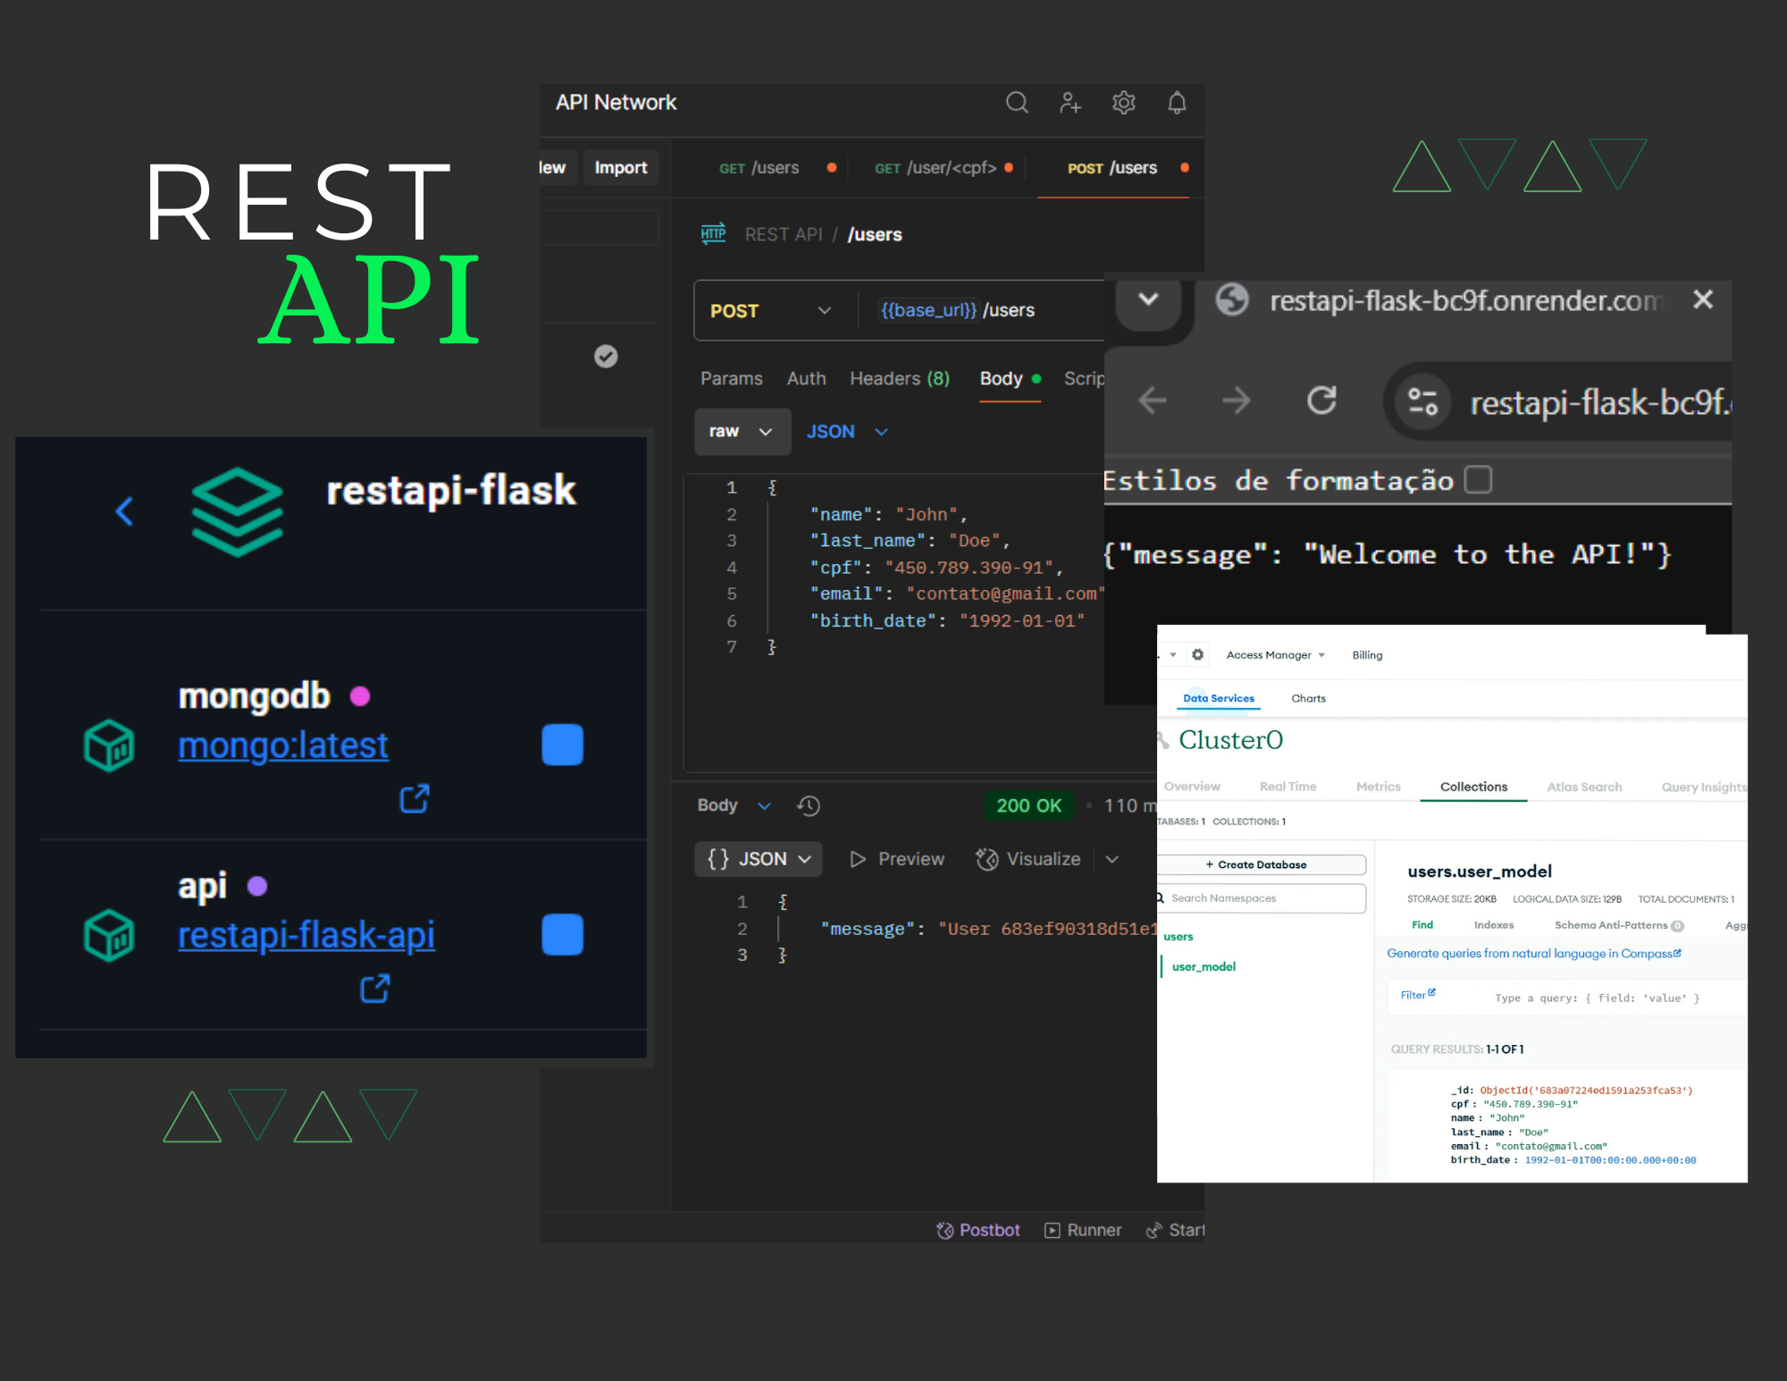Open the Indexes tab in user_model
Image resolution: width=1787 pixels, height=1381 pixels.
(x=1494, y=925)
